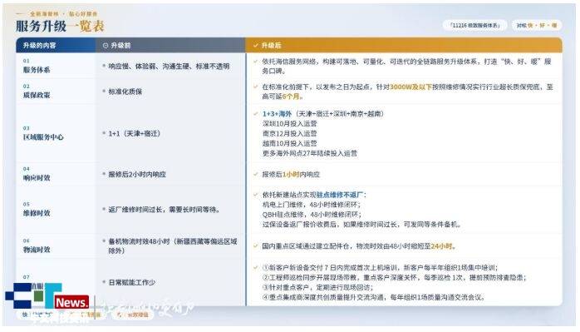Viewport: 580px width, 332px height.
Task: Click the 对标 快·好·暖 pill tag
Action: point(536,25)
